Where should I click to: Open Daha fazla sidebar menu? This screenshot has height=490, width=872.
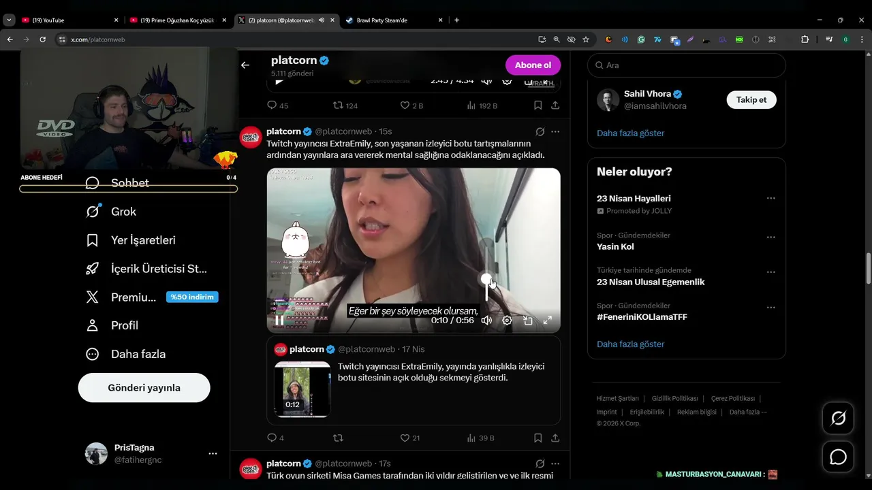pos(126,354)
